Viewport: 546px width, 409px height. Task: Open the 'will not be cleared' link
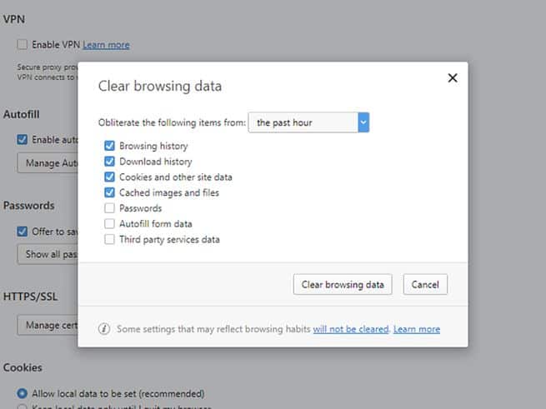pyautogui.click(x=351, y=329)
